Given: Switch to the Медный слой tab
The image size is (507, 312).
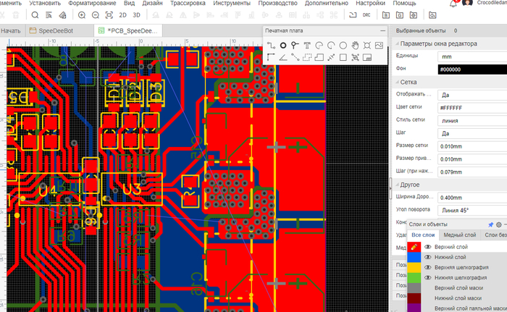Looking at the screenshot, I should 459,235.
